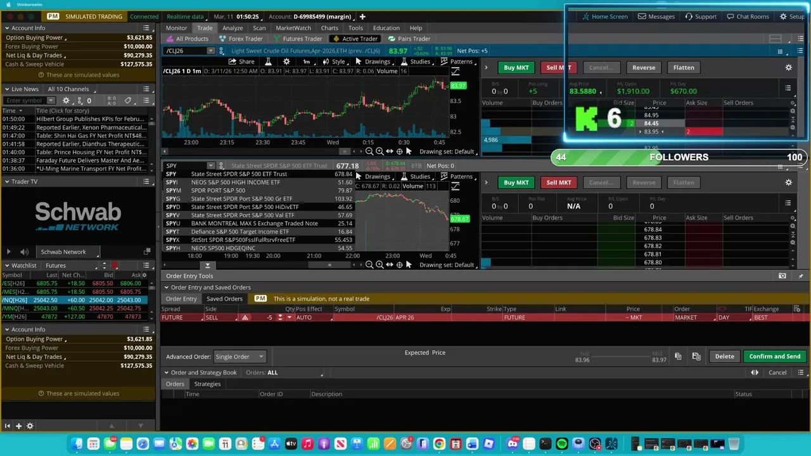This screenshot has width=811, height=456.
Task: Open the Saved Orders tab
Action: (x=224, y=299)
